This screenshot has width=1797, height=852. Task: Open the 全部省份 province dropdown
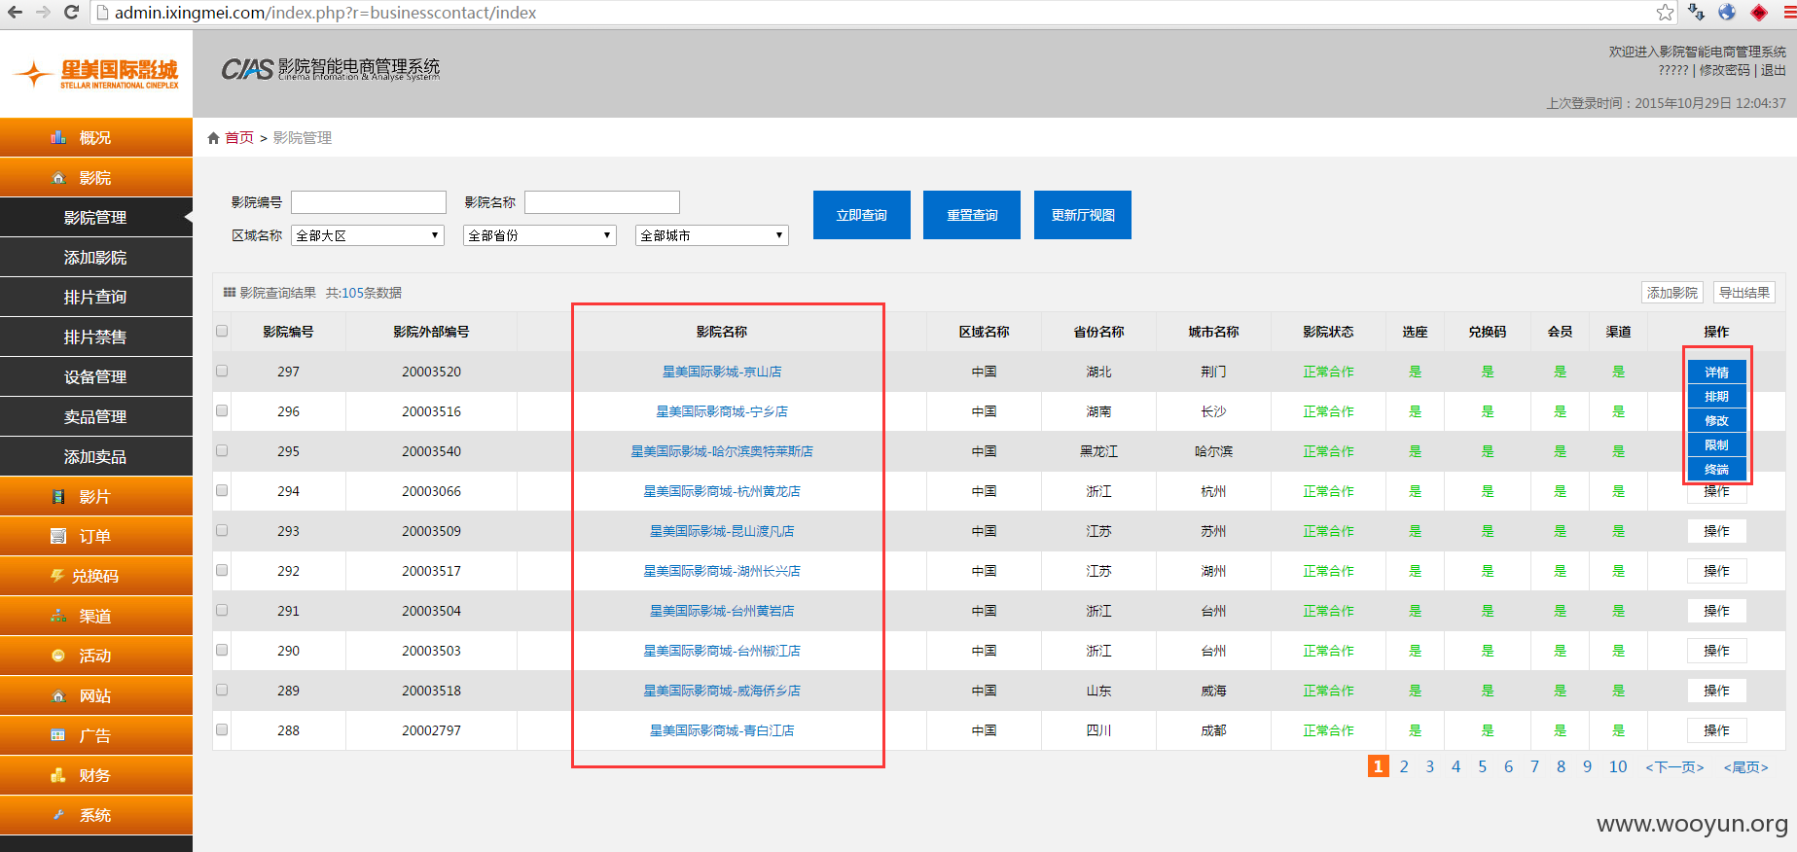click(540, 235)
